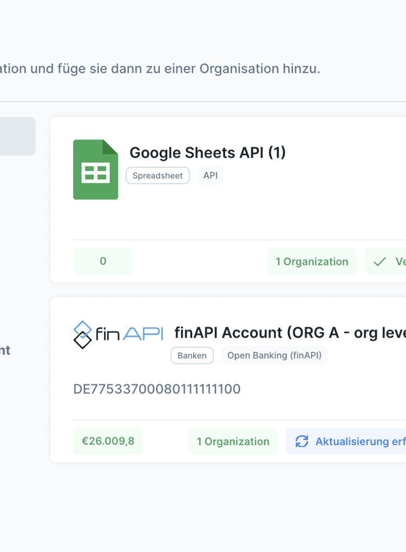
Task: Open the finAPI Account connection title
Action: (290, 333)
